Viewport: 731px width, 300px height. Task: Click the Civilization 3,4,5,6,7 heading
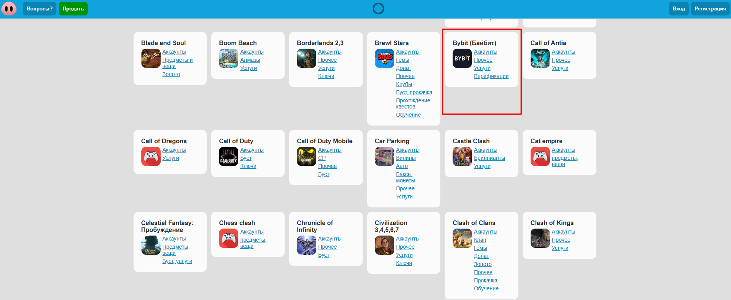click(391, 226)
